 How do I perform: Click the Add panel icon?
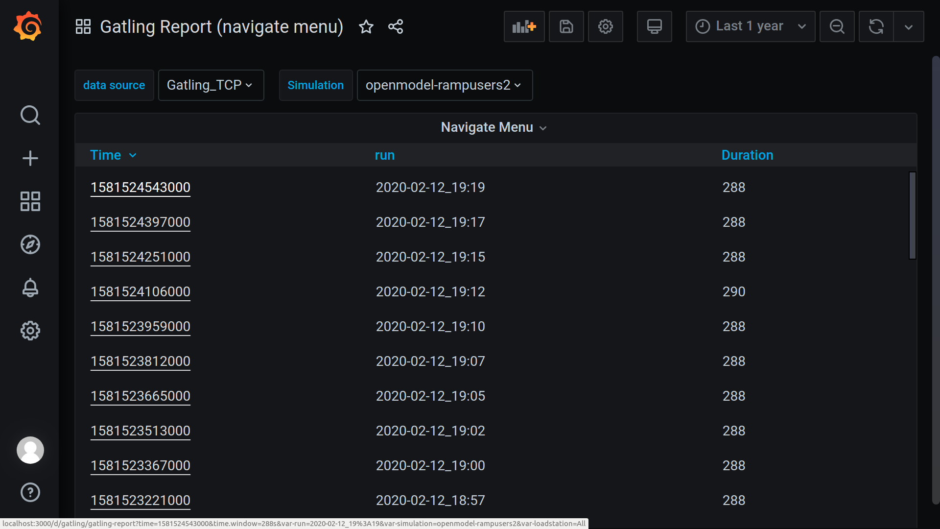point(524,26)
